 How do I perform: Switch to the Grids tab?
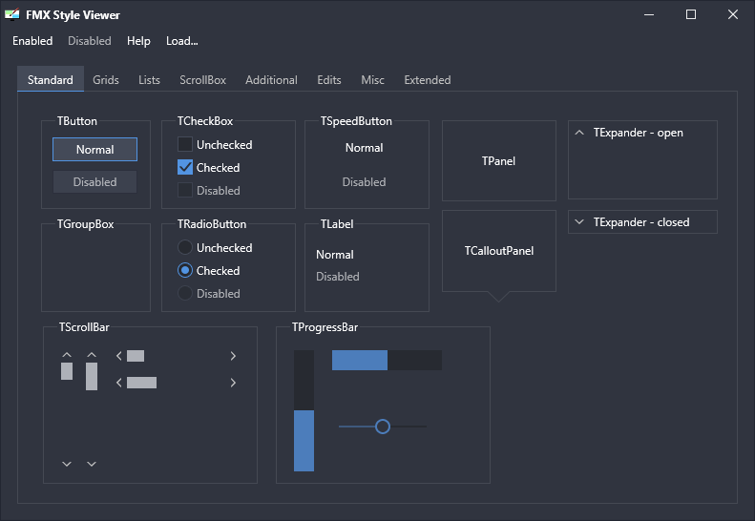(x=106, y=80)
